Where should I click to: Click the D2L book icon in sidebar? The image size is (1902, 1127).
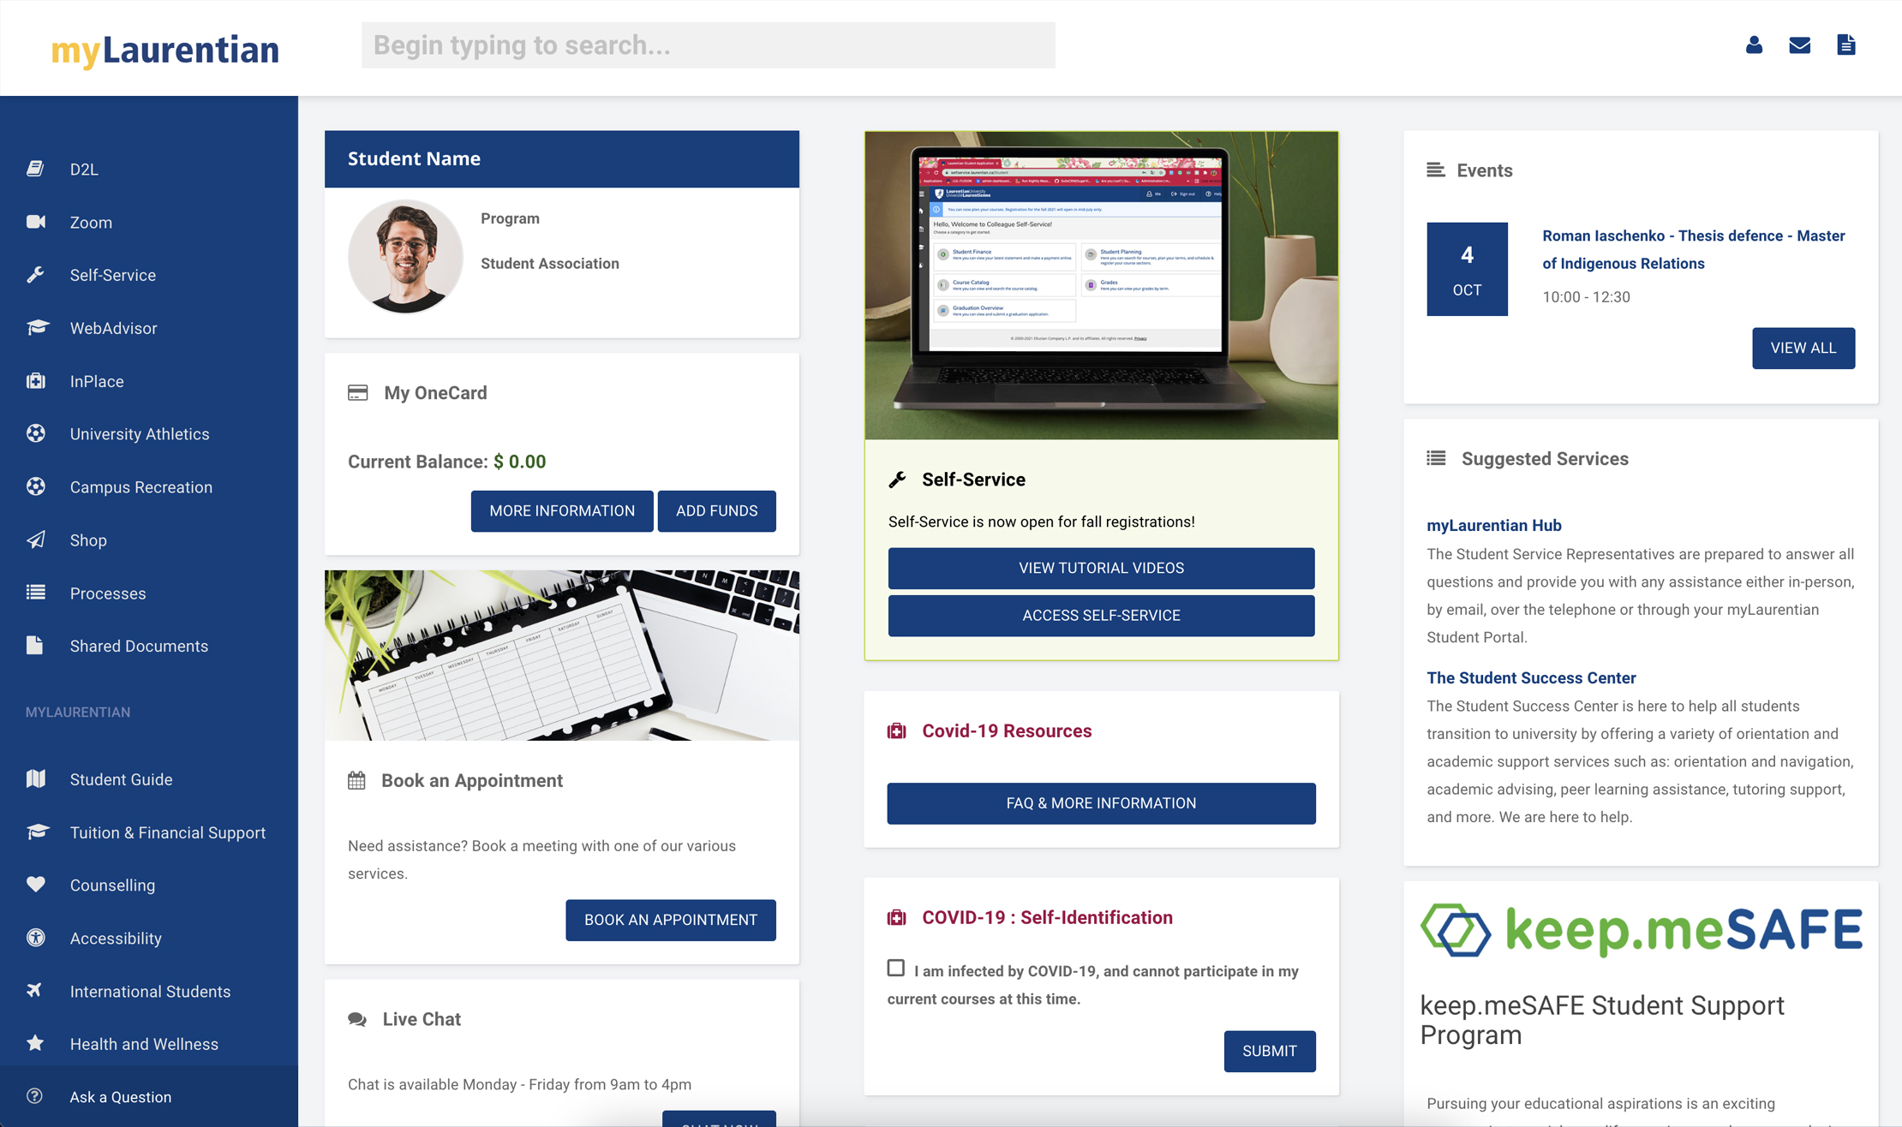[x=35, y=169]
